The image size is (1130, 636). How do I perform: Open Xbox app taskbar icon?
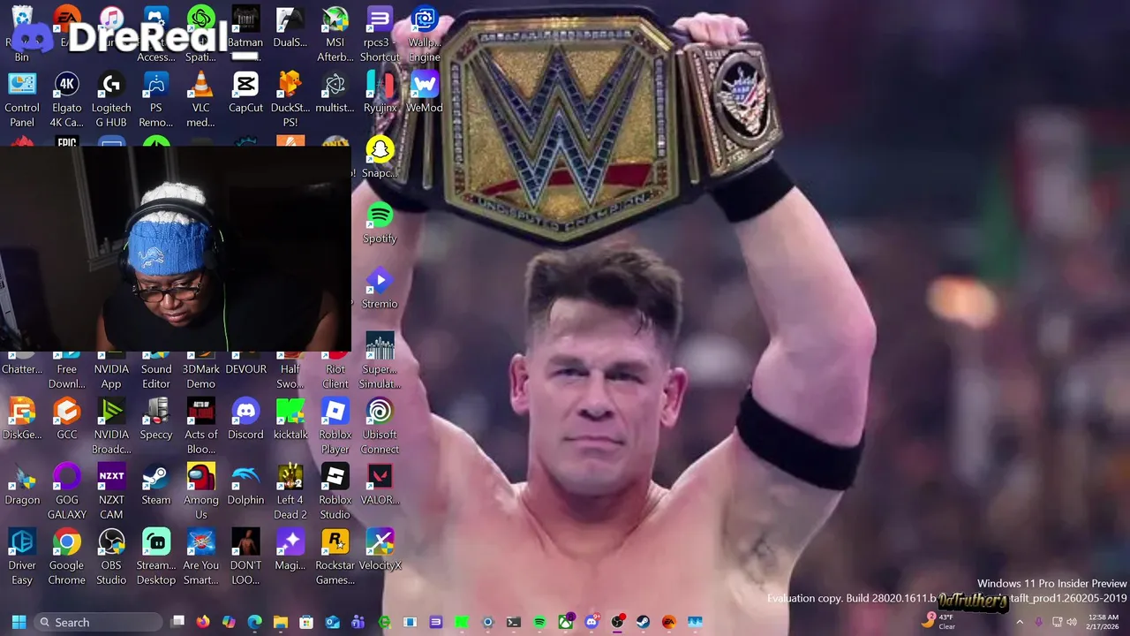point(565,622)
